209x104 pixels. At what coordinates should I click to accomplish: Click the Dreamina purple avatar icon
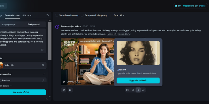coord(57,27)
